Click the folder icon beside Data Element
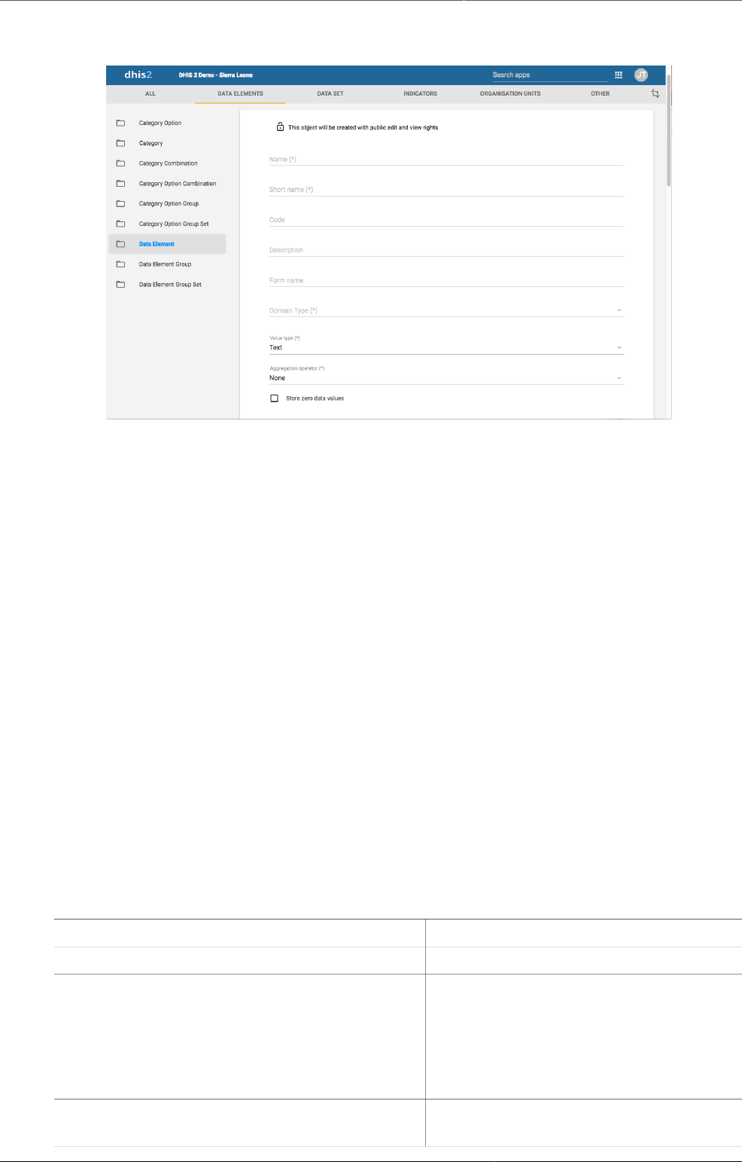Viewport: 742px width, 1162px height. [x=120, y=244]
